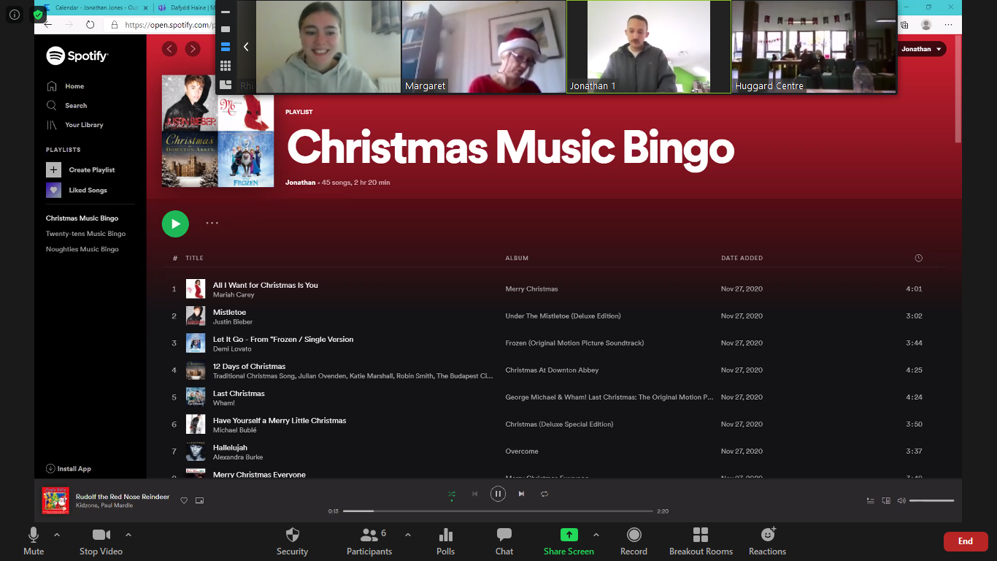Toggle picture-in-picture mini player icon
This screenshot has height=561, width=997.
[x=199, y=500]
